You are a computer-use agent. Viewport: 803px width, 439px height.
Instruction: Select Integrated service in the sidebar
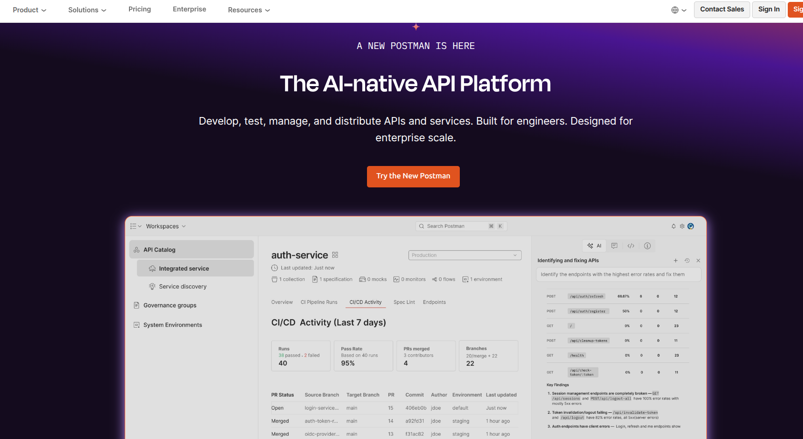195,268
